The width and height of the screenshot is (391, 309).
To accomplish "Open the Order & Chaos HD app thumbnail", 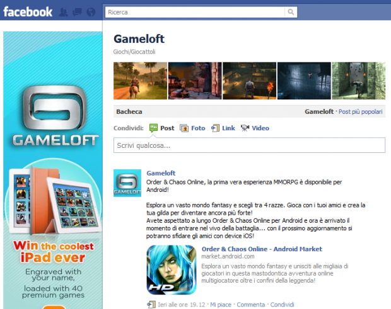I will [x=172, y=270].
